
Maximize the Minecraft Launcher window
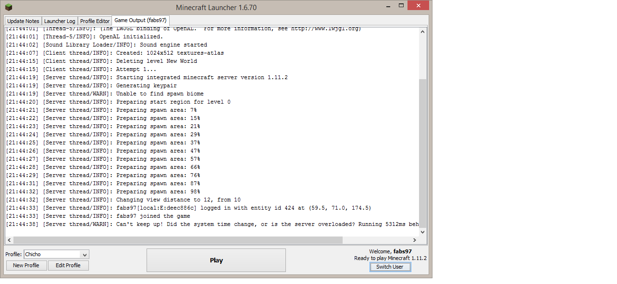coord(401,6)
